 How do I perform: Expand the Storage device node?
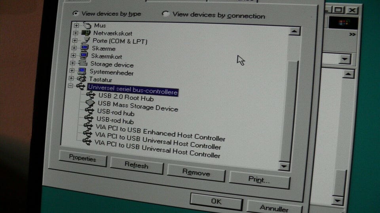tap(73, 63)
